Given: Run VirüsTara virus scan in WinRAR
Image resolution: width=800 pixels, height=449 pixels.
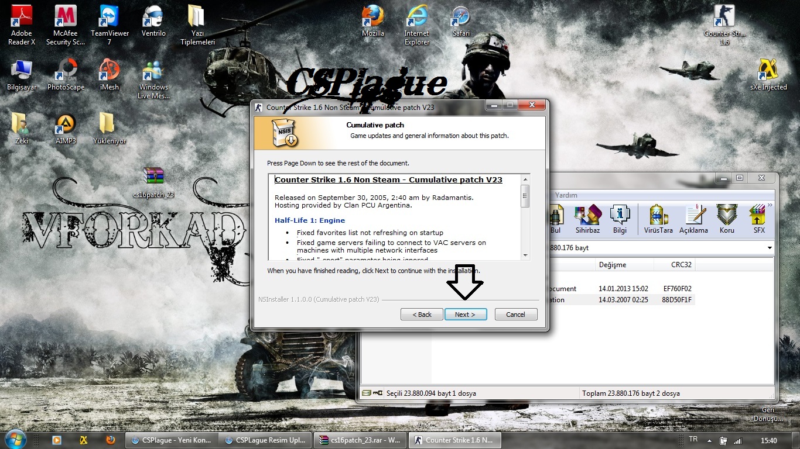Looking at the screenshot, I should click(x=658, y=219).
